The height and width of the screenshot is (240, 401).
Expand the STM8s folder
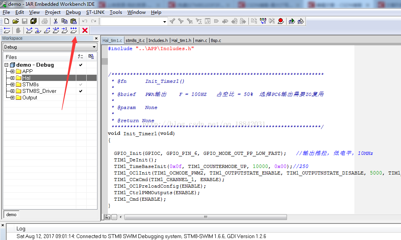click(x=12, y=84)
